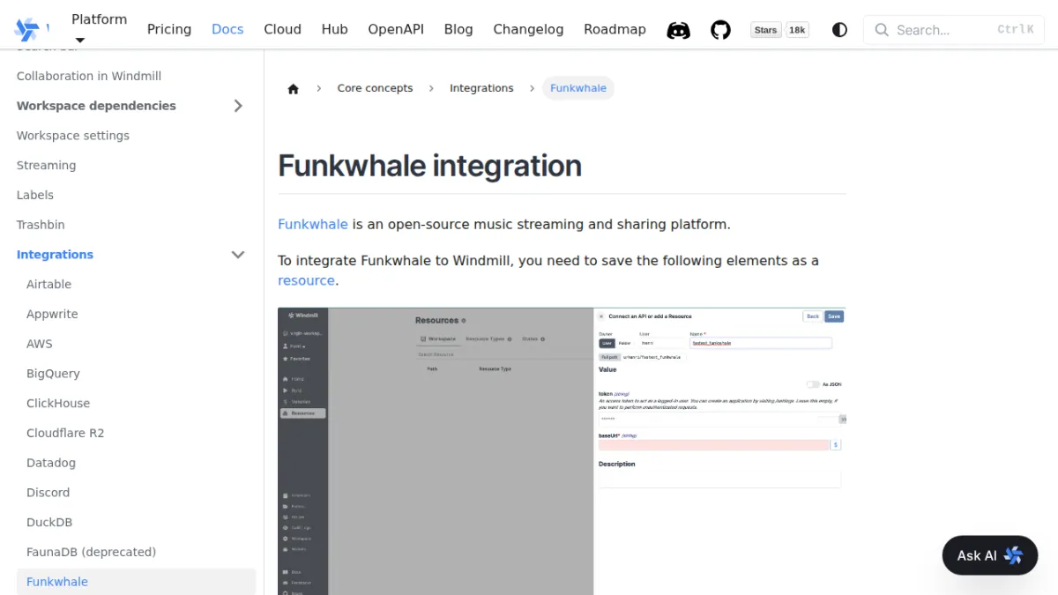Open the GitHub icon link
The image size is (1058, 595).
[x=720, y=30]
